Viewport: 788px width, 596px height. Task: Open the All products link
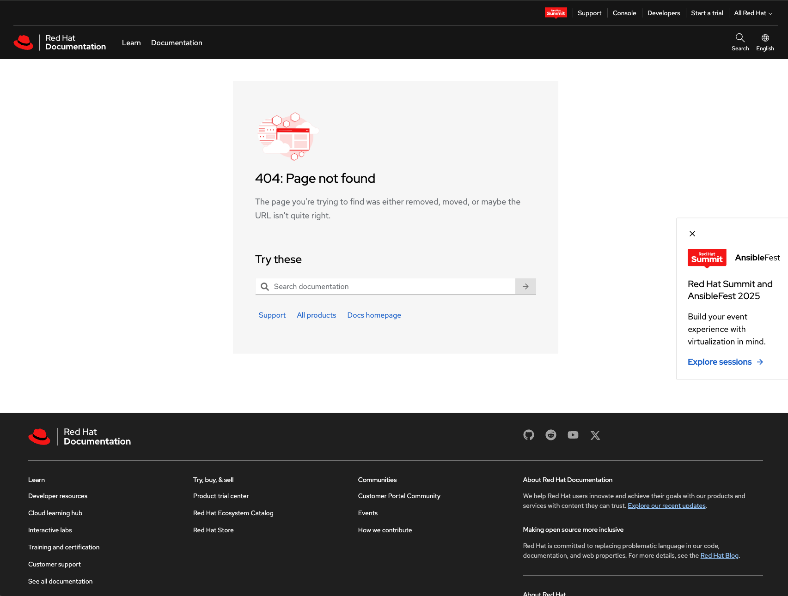pyautogui.click(x=317, y=315)
